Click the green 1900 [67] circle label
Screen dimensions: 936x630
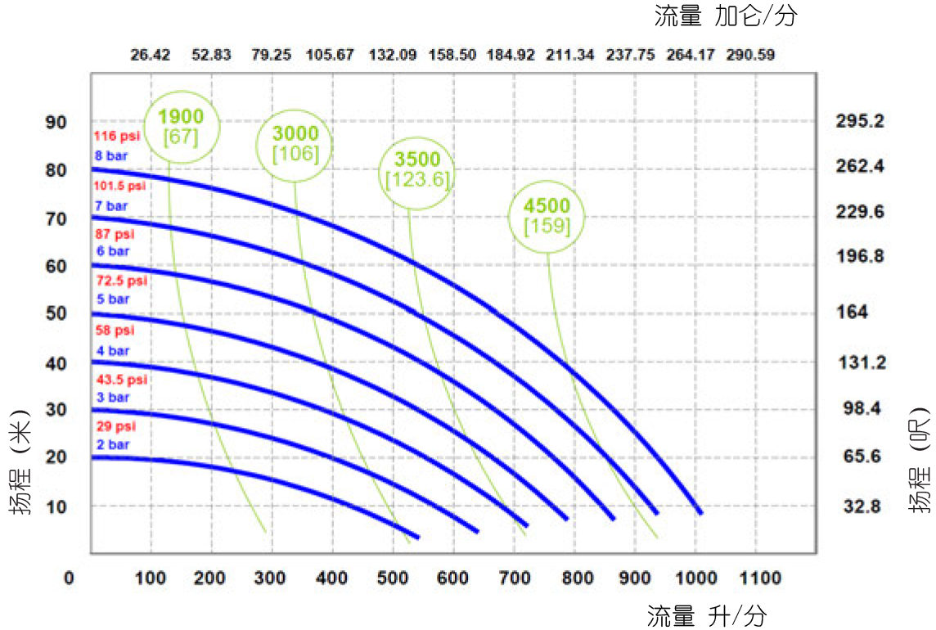[x=181, y=126]
